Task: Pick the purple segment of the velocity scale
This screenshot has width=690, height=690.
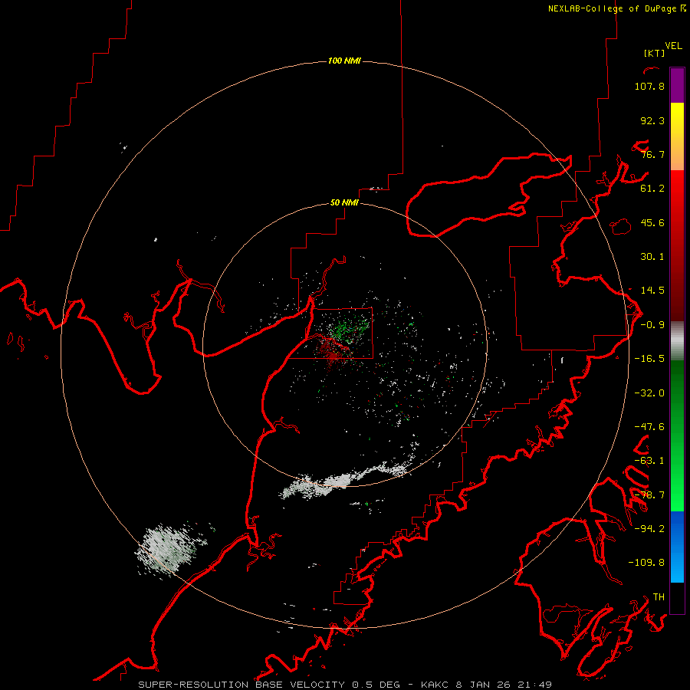Action: point(677,85)
